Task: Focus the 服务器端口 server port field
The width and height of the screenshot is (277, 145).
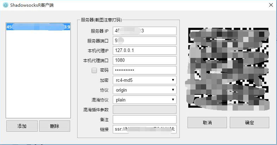Action: [144, 41]
